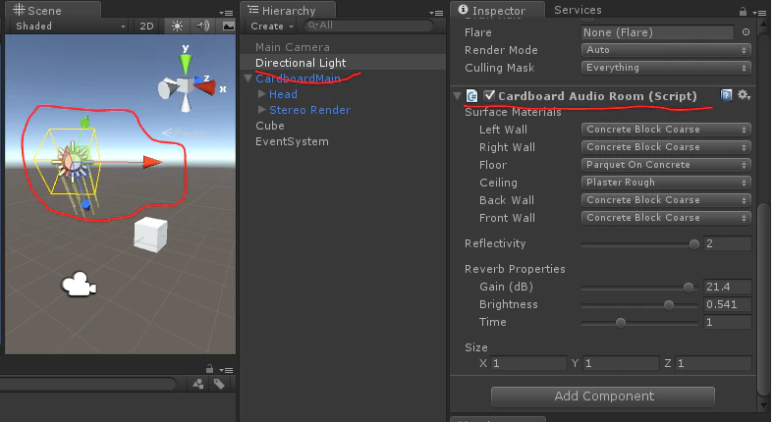772x422 pixels.
Task: Select Main Camera in Hierarchy
Action: [x=293, y=47]
